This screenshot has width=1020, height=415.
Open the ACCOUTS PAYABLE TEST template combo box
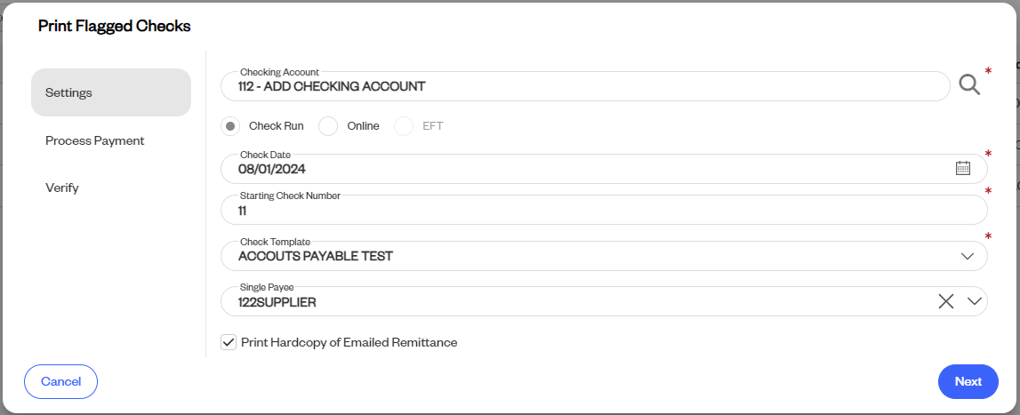[604, 256]
